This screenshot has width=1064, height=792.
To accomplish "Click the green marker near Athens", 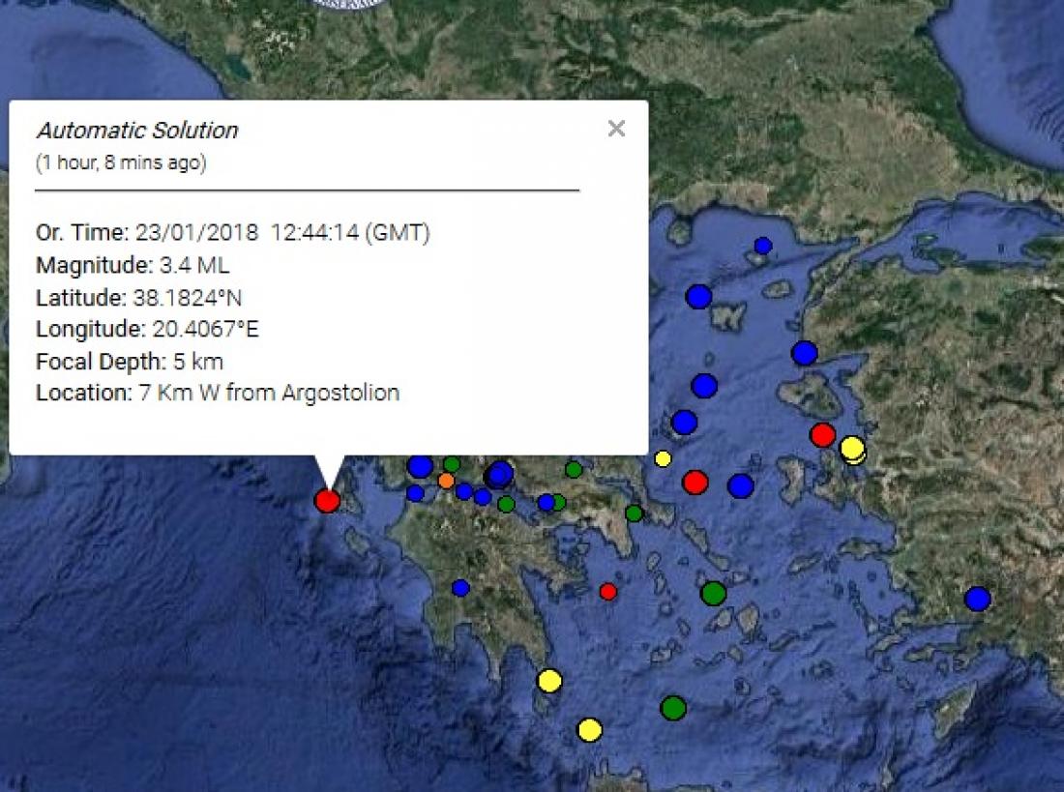I will coord(634,513).
